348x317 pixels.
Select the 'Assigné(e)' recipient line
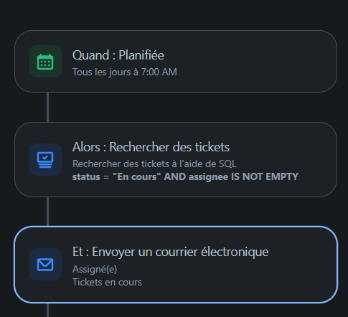(95, 269)
